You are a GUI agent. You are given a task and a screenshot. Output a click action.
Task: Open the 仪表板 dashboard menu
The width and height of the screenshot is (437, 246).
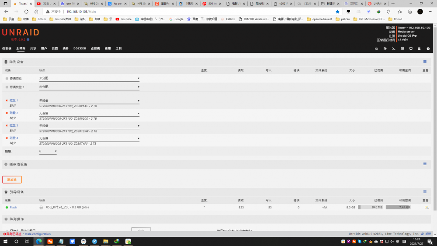coord(7,49)
